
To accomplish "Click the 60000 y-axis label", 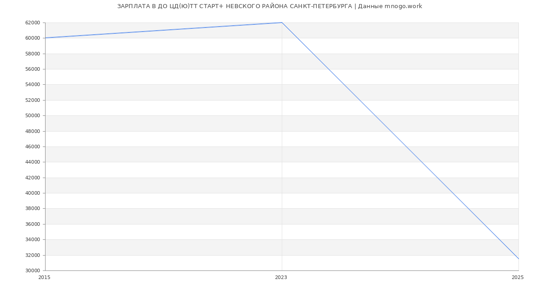I will click(x=32, y=38).
